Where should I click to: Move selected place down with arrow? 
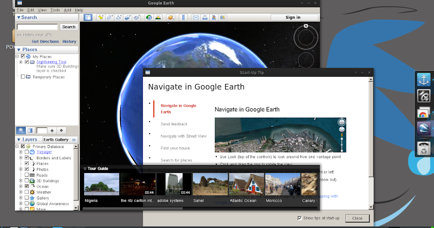[61, 130]
